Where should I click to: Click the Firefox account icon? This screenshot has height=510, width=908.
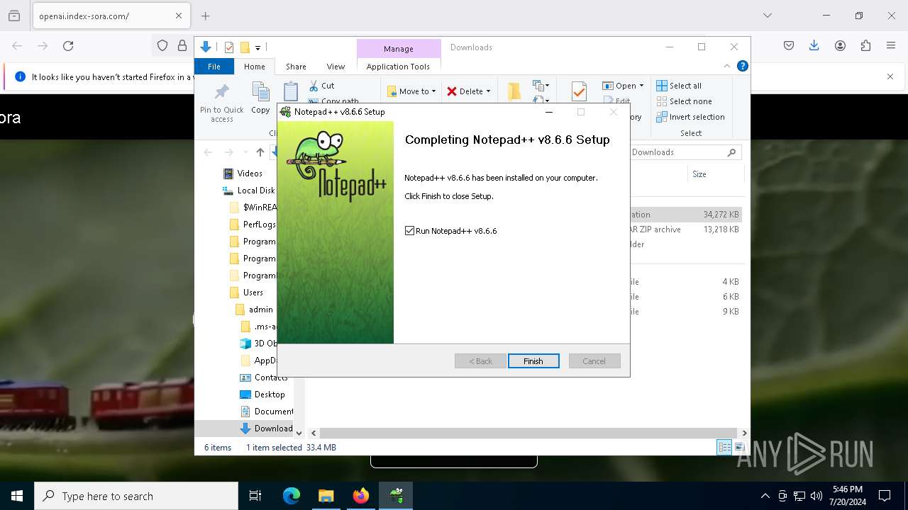tap(840, 45)
